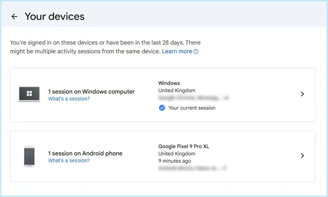Click the blue current session checkmark icon

point(162,108)
